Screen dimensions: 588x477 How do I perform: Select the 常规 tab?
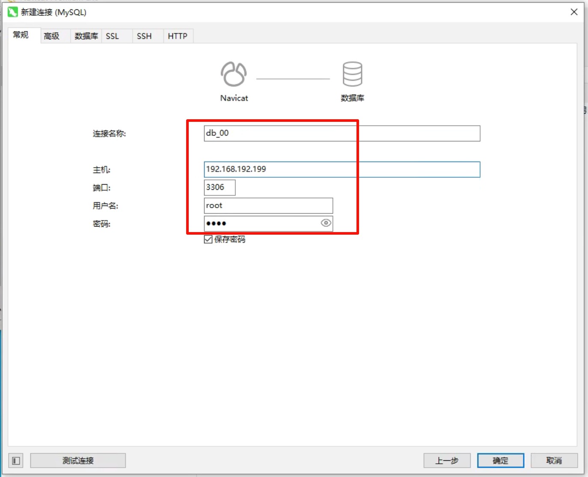tap(21, 35)
